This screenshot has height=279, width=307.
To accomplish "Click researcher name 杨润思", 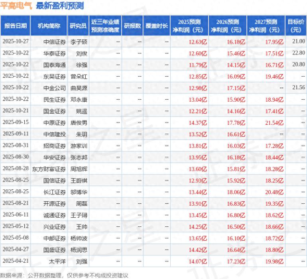I will (x=79, y=250).
